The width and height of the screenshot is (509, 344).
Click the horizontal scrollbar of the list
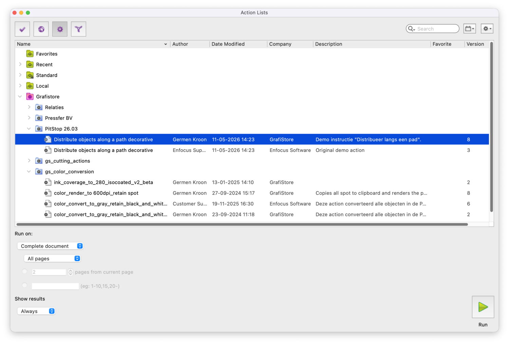click(242, 224)
